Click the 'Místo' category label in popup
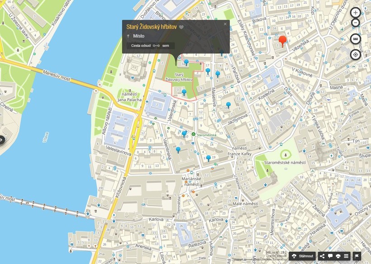The image size is (371, 264). tap(138, 36)
